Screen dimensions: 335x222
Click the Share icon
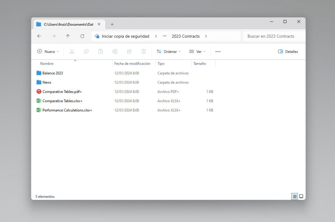[129, 51]
